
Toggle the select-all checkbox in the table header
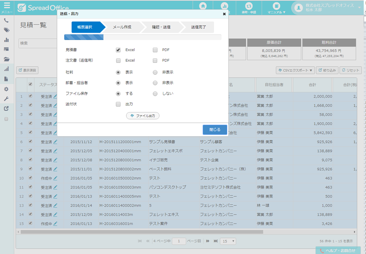pos(30,84)
